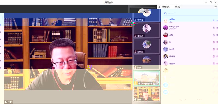Open the hamburger menu at top right

(x=216, y=7)
